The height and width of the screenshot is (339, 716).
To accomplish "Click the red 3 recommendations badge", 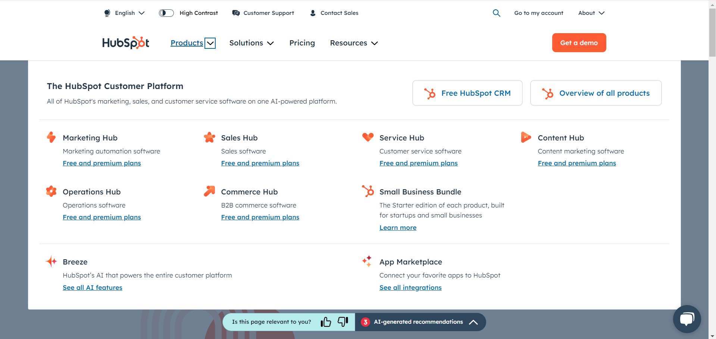I will pyautogui.click(x=365, y=322).
